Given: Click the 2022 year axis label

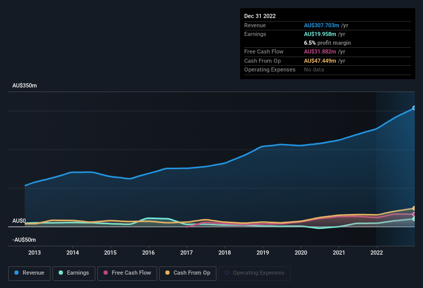Looking at the screenshot, I should [x=377, y=253].
